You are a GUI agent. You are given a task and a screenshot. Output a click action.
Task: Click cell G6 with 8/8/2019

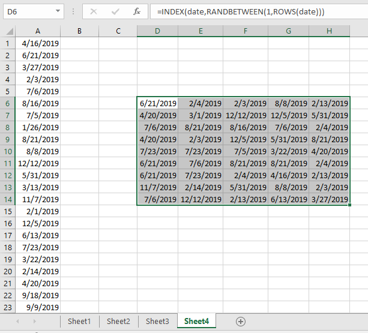click(x=288, y=103)
